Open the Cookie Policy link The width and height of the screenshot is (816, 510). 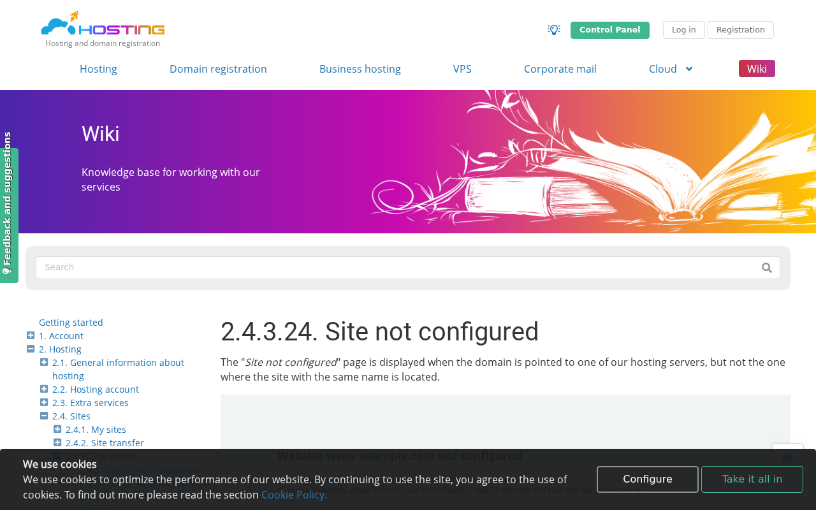pos(294,495)
